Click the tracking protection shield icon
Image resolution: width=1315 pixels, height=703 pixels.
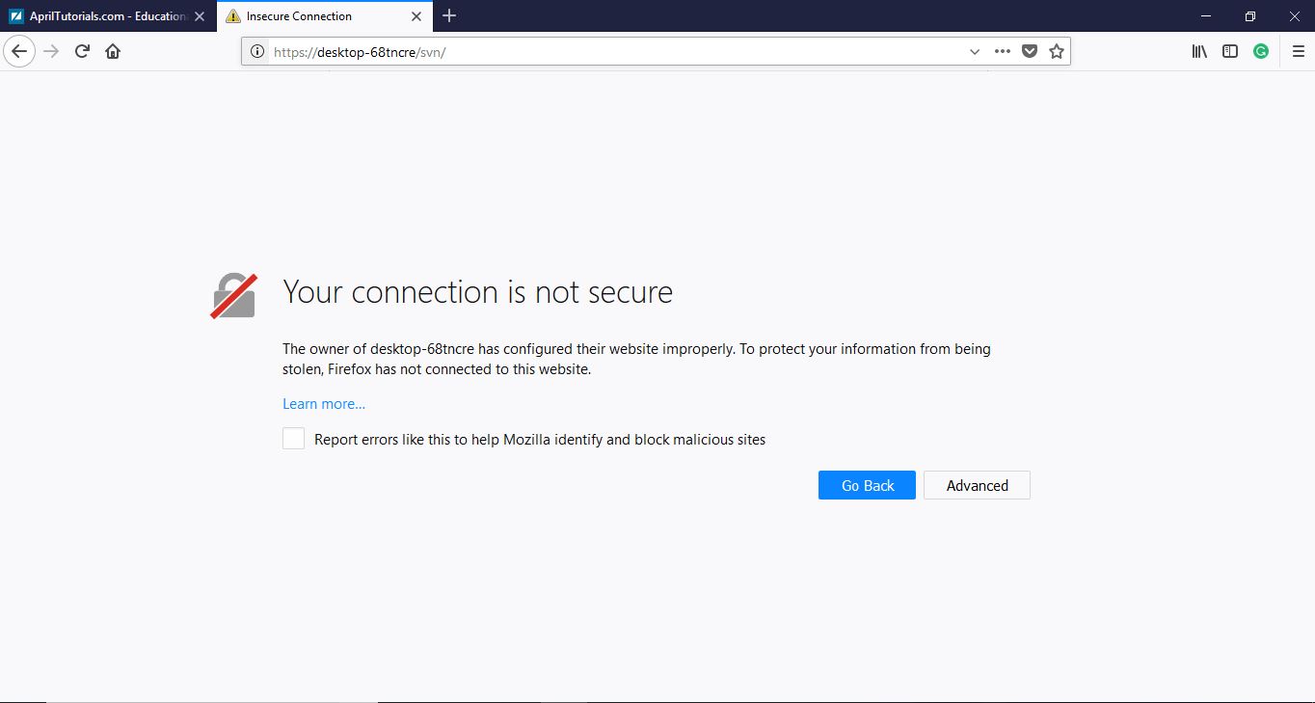click(x=1029, y=51)
